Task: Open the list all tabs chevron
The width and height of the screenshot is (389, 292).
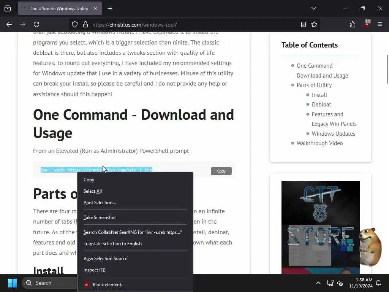Action: click(x=314, y=8)
